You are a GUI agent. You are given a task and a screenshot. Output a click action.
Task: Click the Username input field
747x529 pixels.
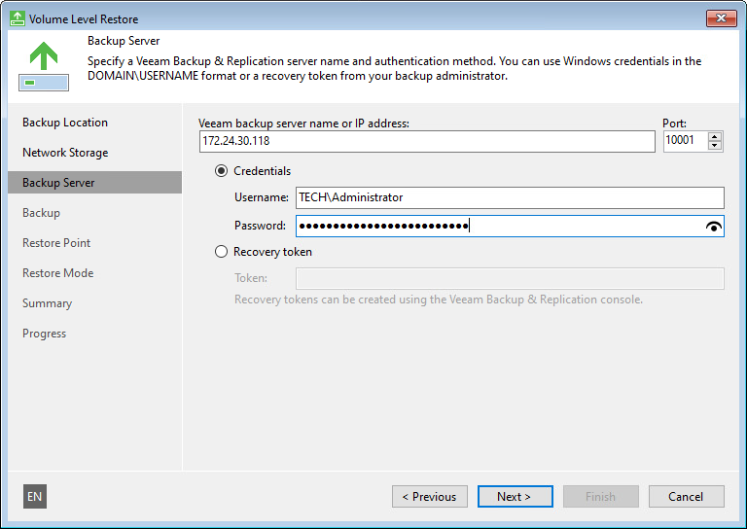pos(510,197)
